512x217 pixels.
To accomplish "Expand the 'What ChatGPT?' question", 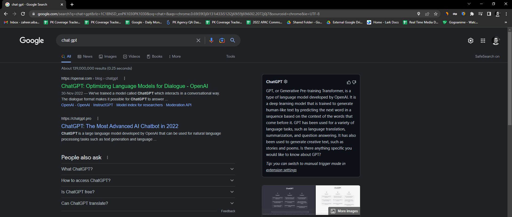I will pyautogui.click(x=148, y=169).
